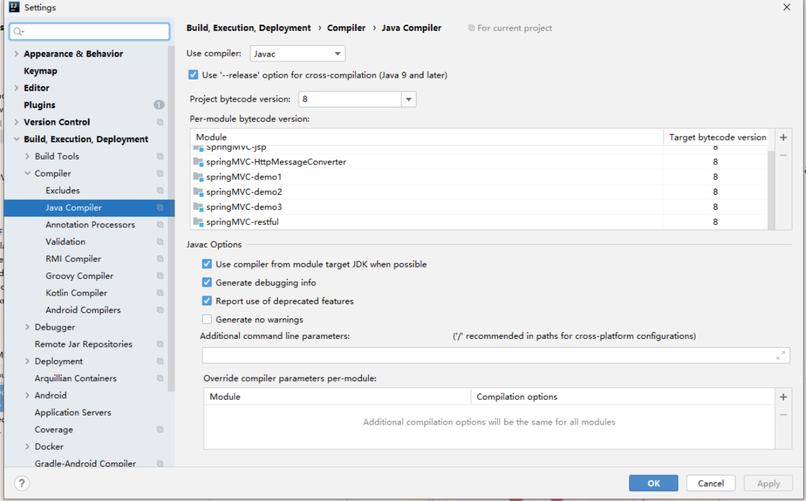
Task: Click the Plugins update count badge
Action: tap(159, 105)
